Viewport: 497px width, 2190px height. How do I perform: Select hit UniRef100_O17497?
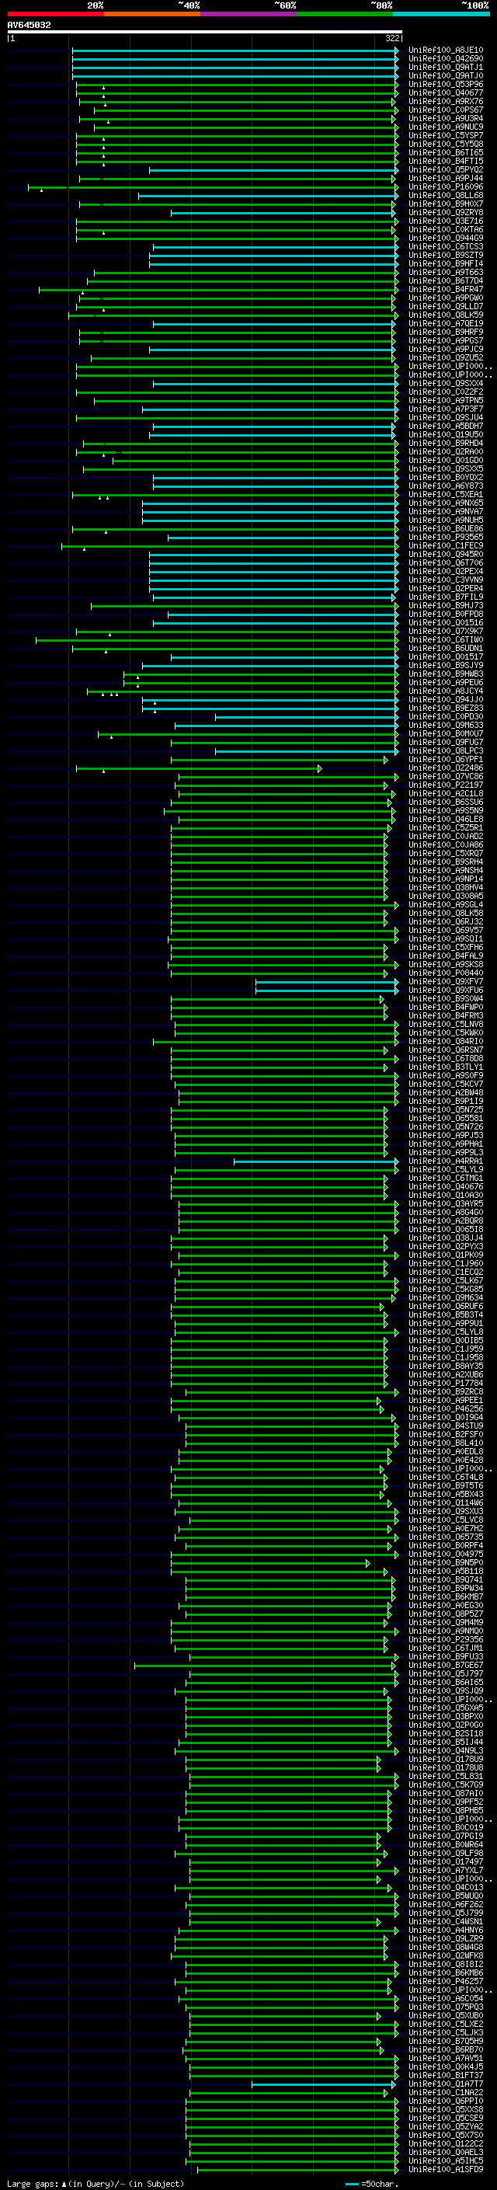pyautogui.click(x=446, y=1862)
